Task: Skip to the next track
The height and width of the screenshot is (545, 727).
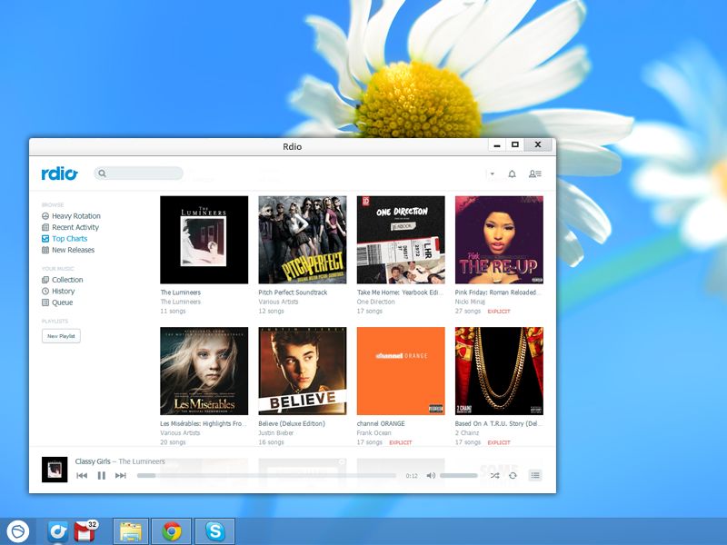Action: tap(121, 475)
